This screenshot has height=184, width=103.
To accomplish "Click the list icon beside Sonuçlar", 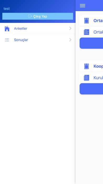I will coord(7,40).
